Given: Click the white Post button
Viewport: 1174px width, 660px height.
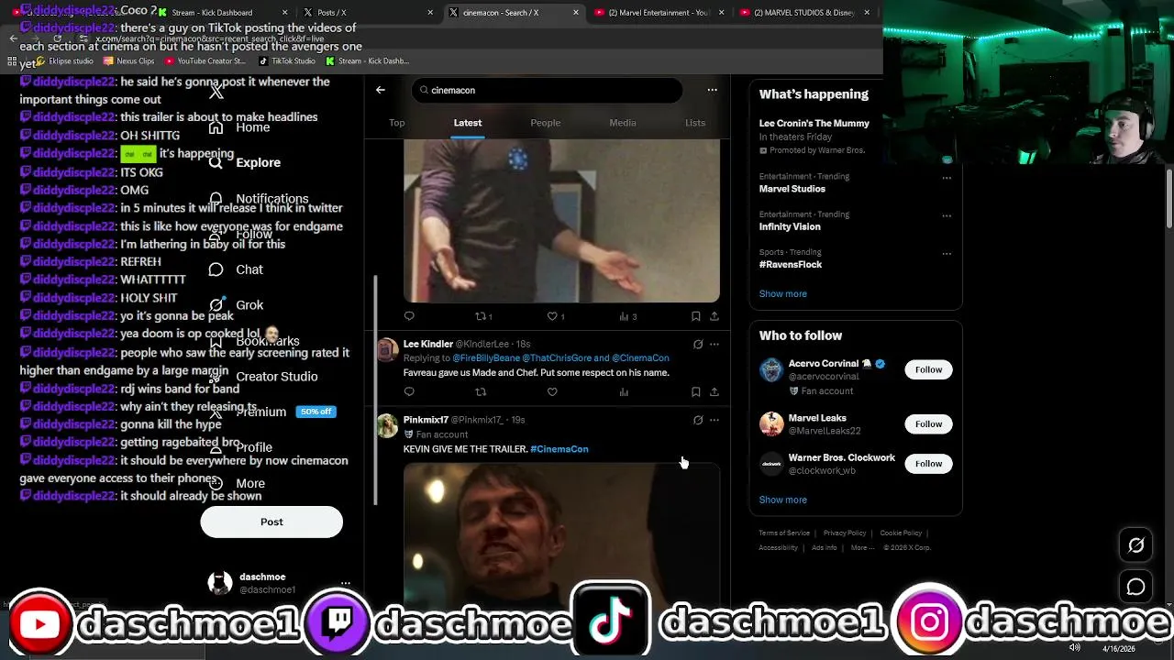Looking at the screenshot, I should (x=271, y=522).
